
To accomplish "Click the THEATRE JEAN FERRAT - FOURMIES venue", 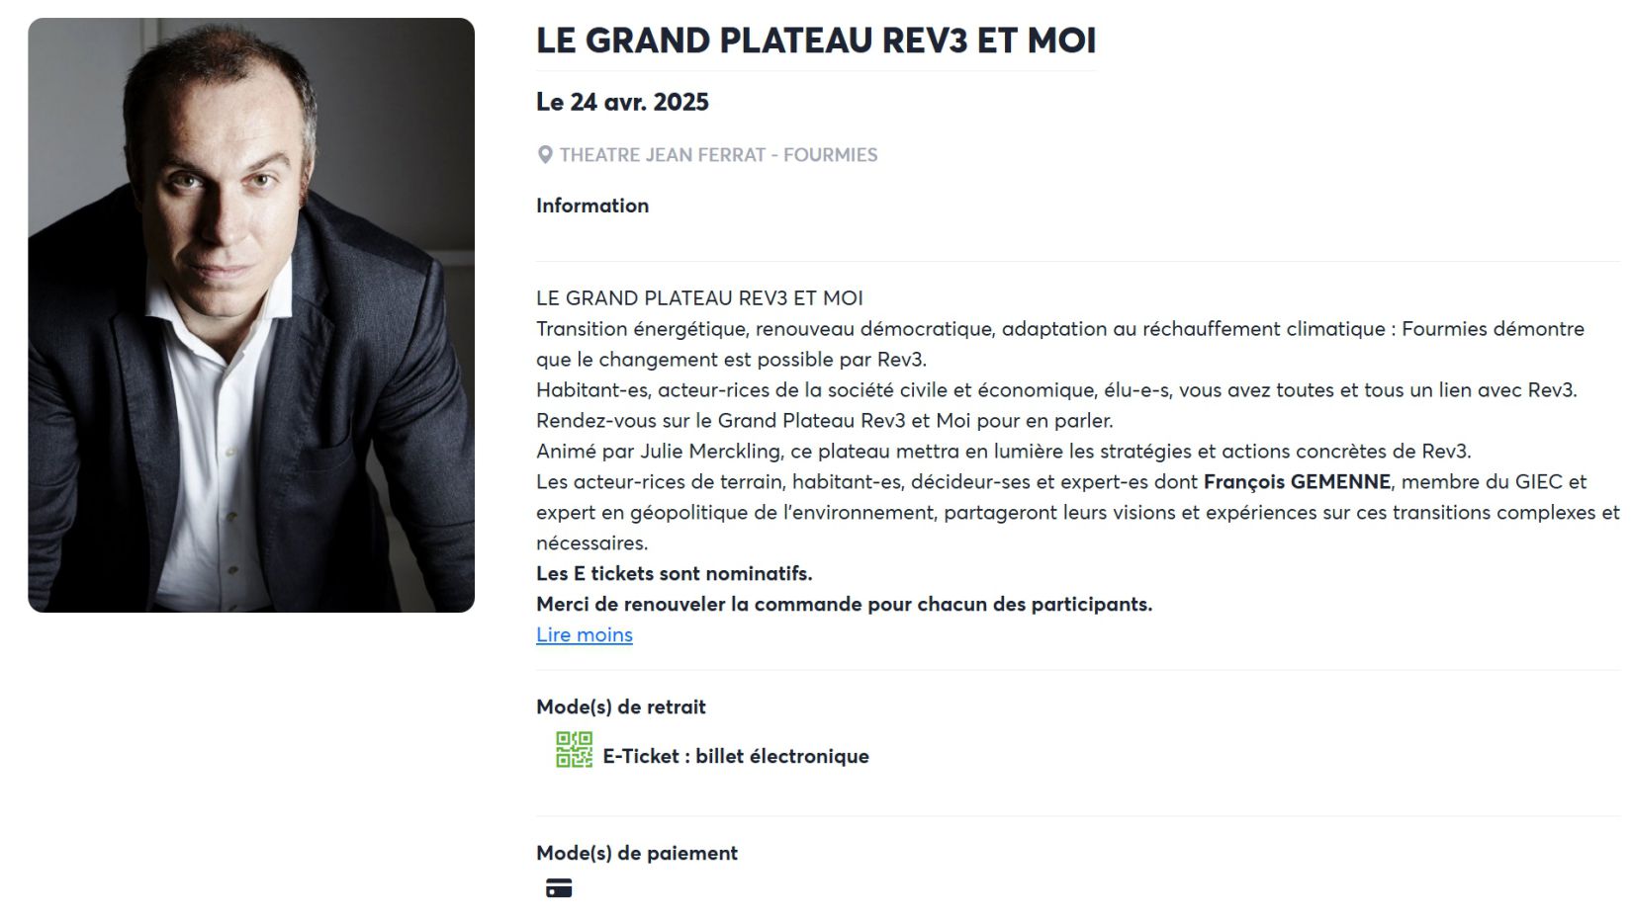I will (x=718, y=155).
